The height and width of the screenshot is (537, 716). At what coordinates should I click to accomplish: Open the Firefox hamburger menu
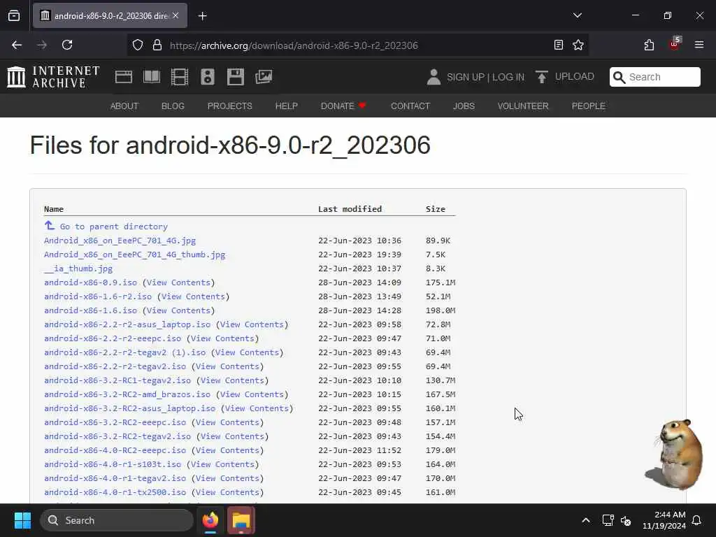699,45
